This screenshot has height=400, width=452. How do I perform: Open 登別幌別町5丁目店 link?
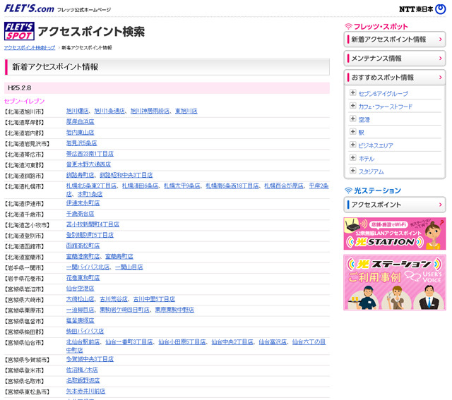[90, 235]
